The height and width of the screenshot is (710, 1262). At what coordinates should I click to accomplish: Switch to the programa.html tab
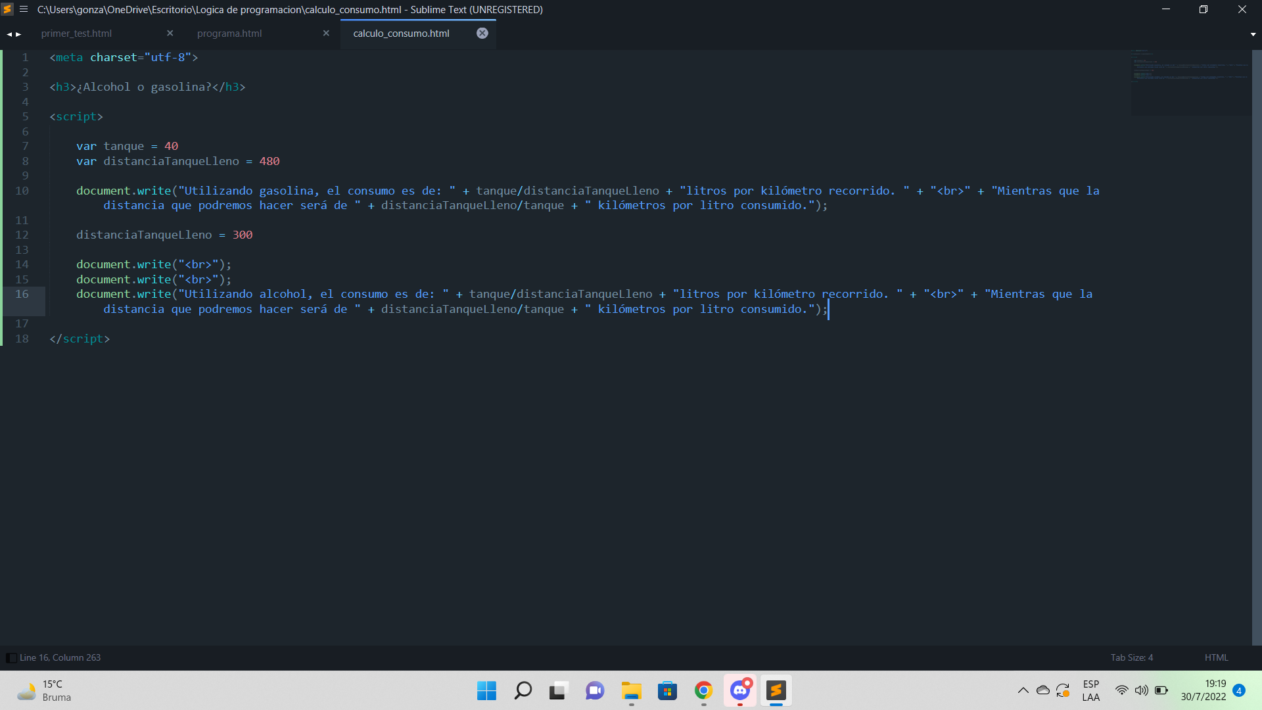(229, 34)
